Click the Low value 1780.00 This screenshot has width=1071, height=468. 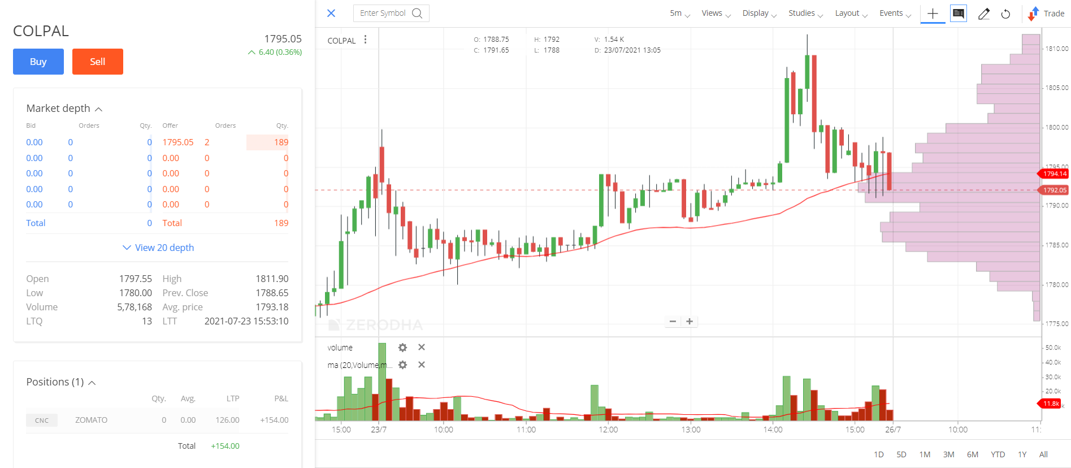point(136,293)
